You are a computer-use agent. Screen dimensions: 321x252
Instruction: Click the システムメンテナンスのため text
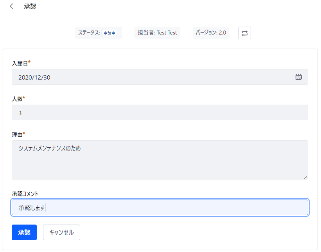tap(50, 148)
